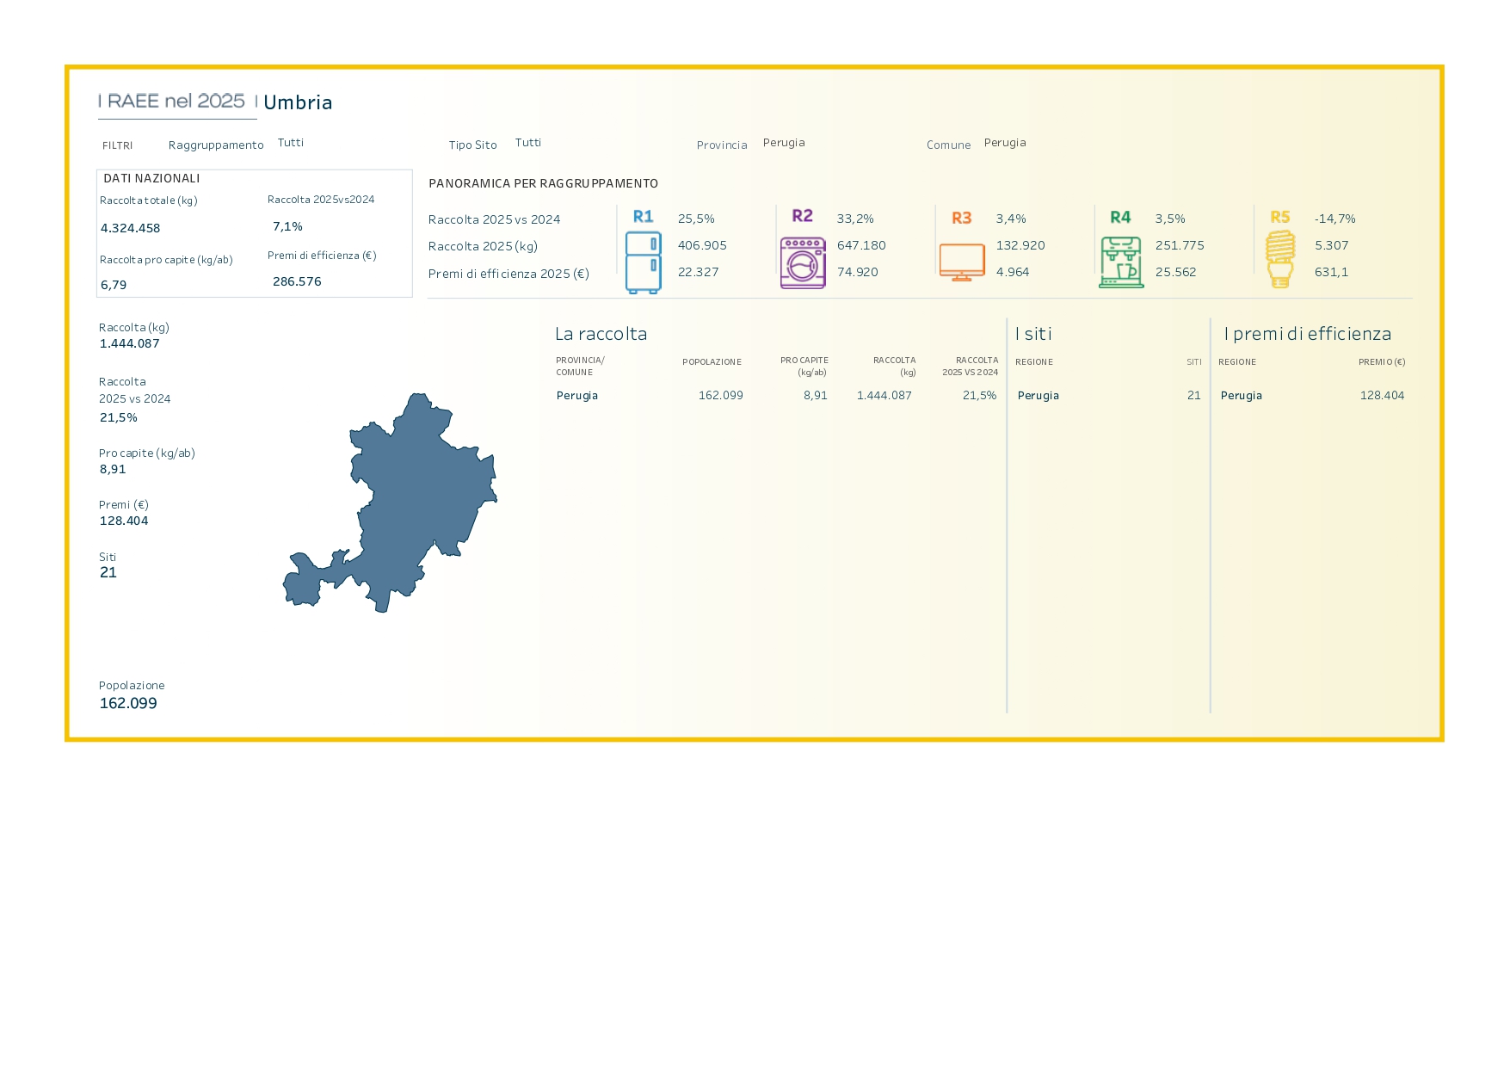
Task: Select Perugia in the I siti table
Action: (x=1038, y=396)
